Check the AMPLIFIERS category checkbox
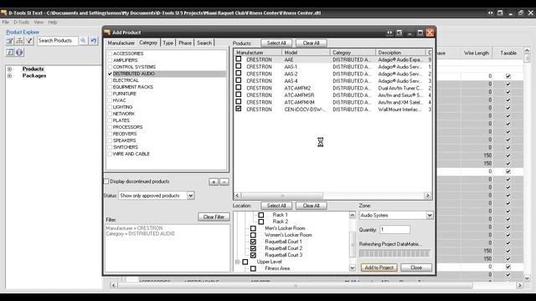Image resolution: width=536 pixels, height=301 pixels. click(x=110, y=60)
